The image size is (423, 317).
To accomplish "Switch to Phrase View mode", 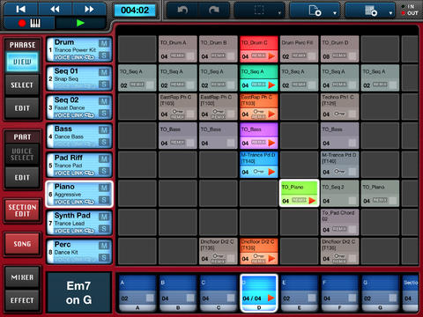I will 22,62.
